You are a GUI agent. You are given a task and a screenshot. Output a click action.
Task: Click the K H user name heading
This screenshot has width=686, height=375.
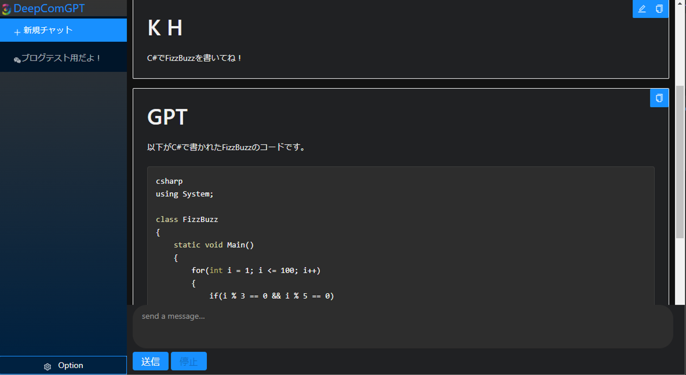pyautogui.click(x=165, y=28)
